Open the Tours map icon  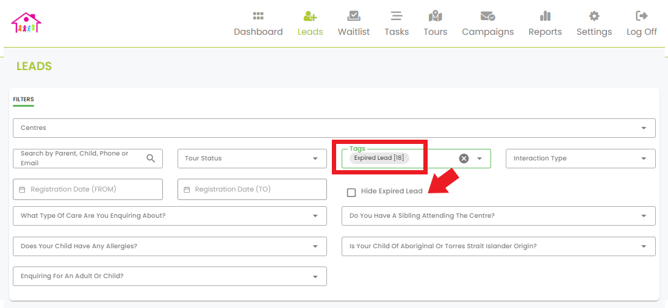tap(436, 16)
